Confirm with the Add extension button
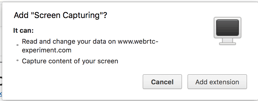258x101 pixels. (x=217, y=82)
